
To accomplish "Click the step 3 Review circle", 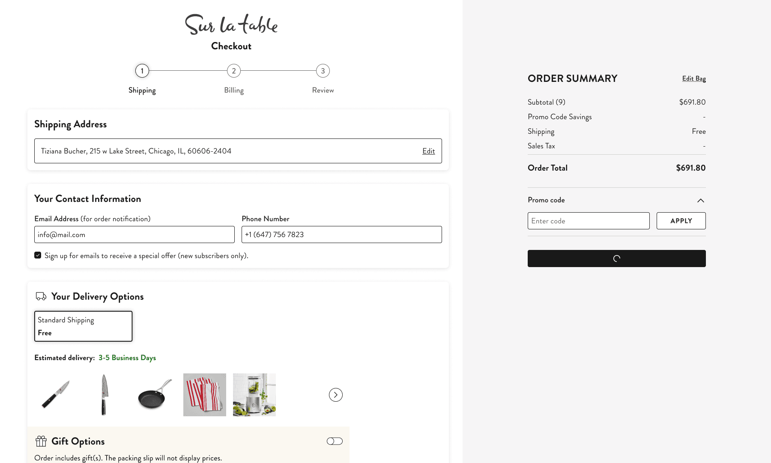I will [x=323, y=71].
